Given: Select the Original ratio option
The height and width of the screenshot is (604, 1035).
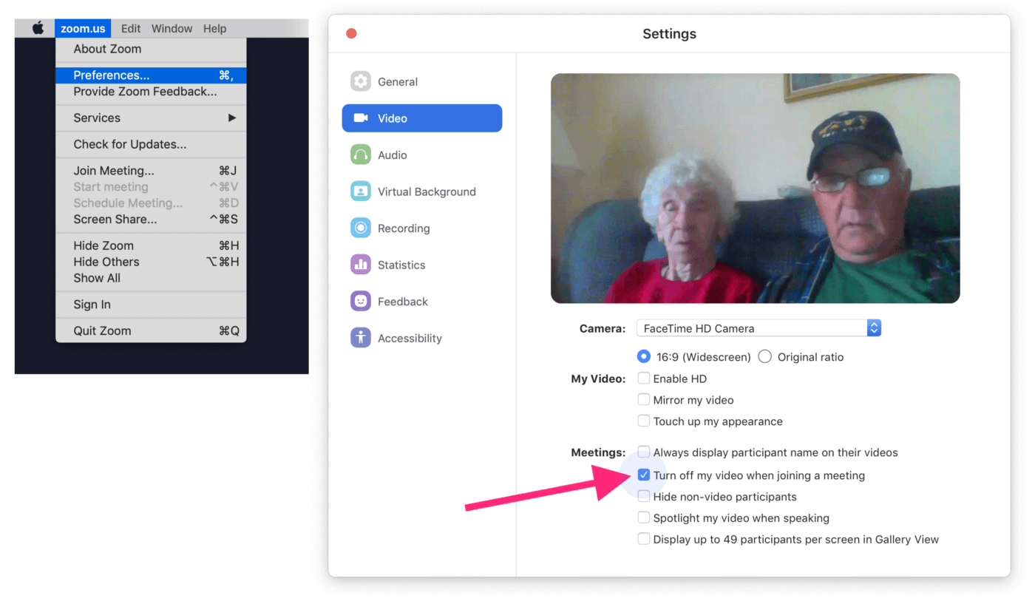Looking at the screenshot, I should click(764, 356).
